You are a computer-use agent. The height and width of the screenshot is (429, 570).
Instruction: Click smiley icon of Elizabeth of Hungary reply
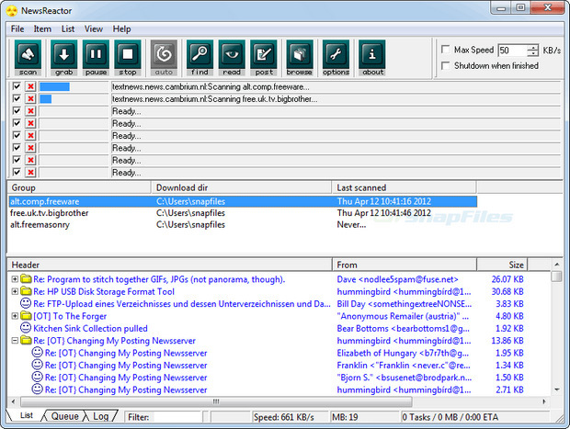click(37, 352)
